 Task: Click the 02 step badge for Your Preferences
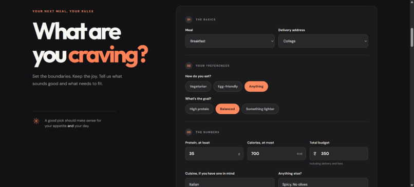[x=189, y=66]
